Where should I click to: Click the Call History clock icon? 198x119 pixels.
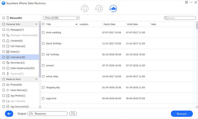(x=8, y=46)
